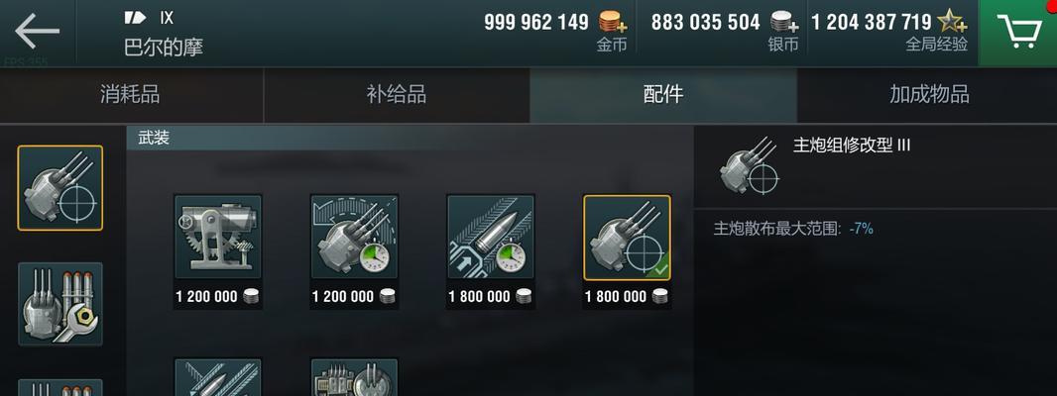Select the partly visible secondary battery module in the second row
The image size is (1057, 396).
(x=354, y=377)
